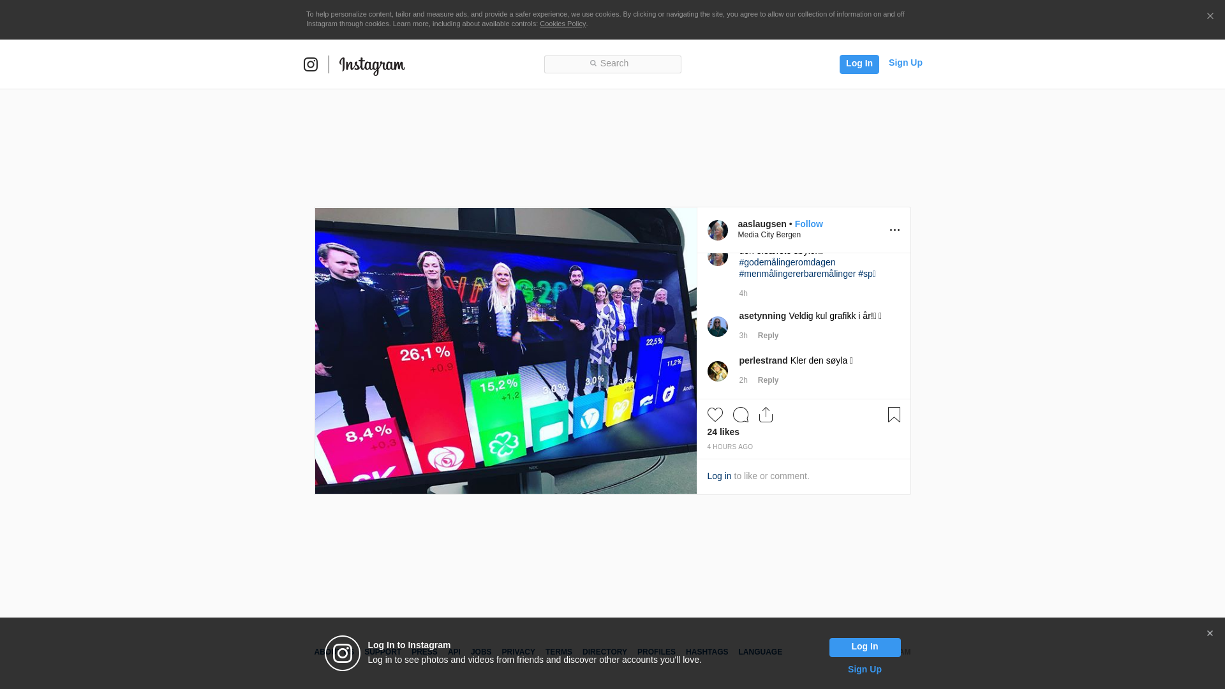Open perlestrand avatar thumbnail

point(718,371)
